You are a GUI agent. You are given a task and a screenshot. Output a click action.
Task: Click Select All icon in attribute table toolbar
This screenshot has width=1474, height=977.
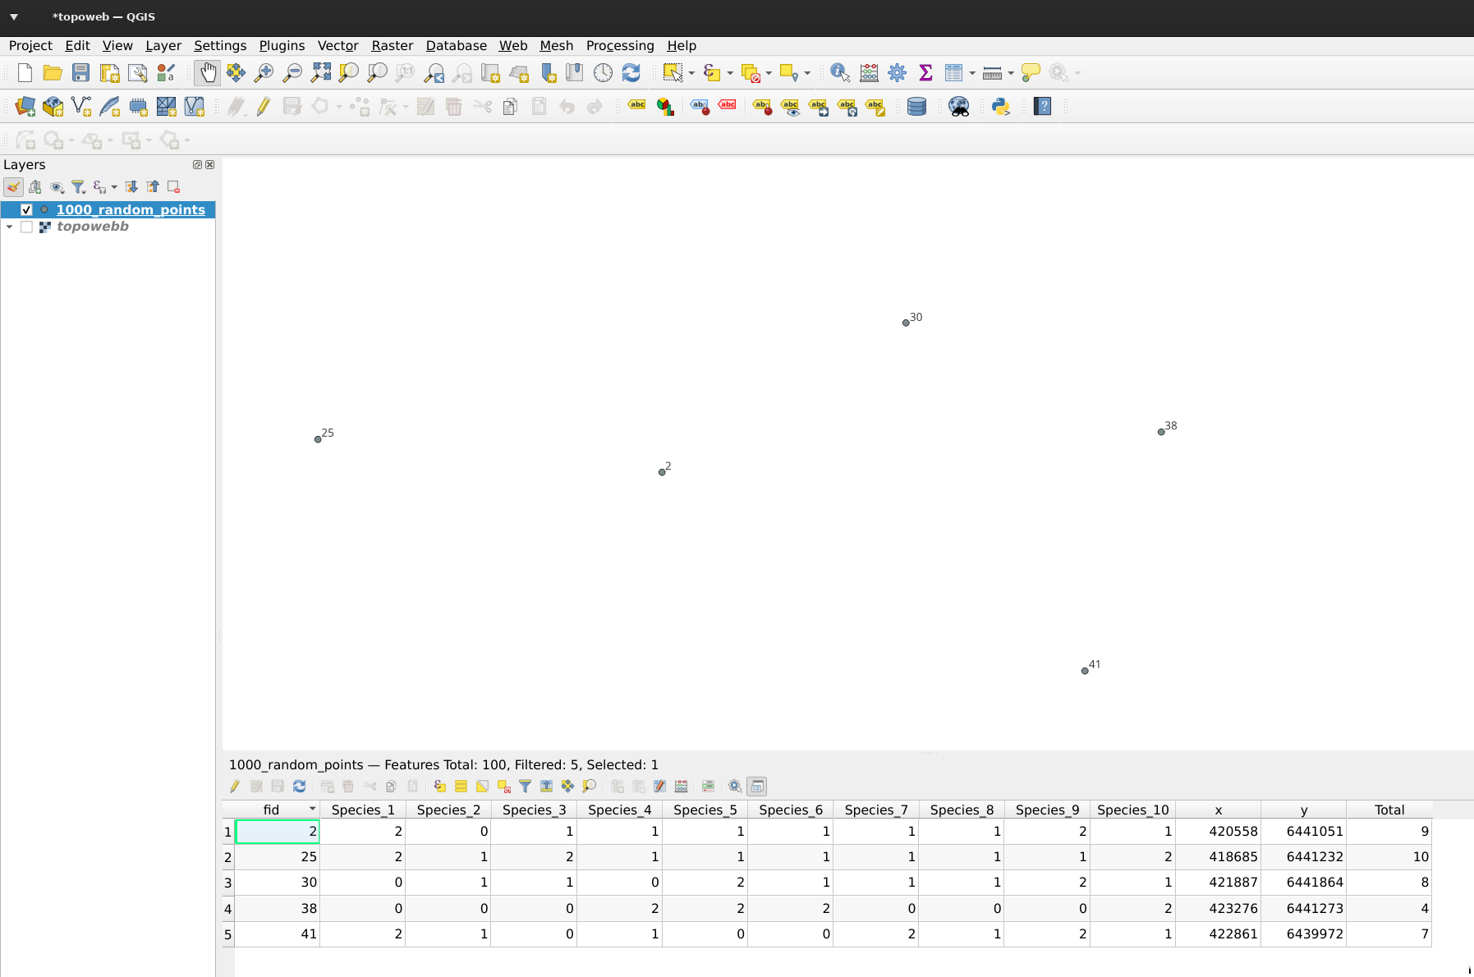[461, 787]
